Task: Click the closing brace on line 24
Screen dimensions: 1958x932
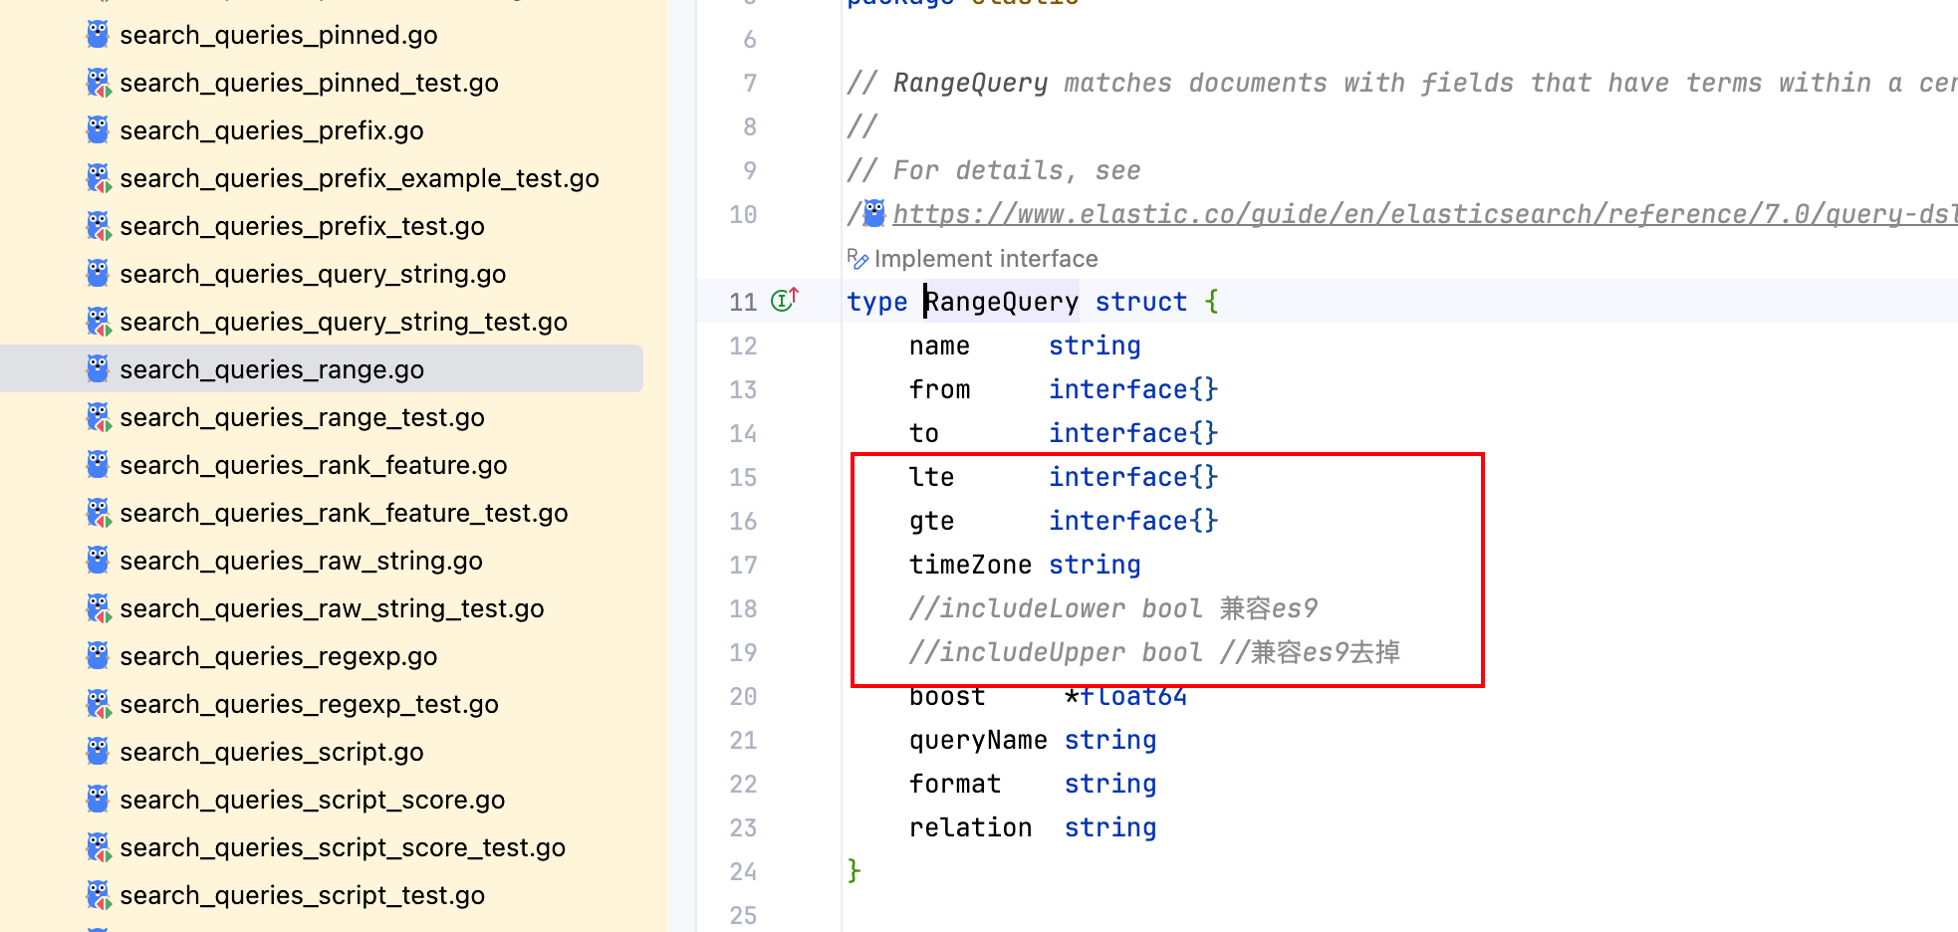Action: point(854,870)
